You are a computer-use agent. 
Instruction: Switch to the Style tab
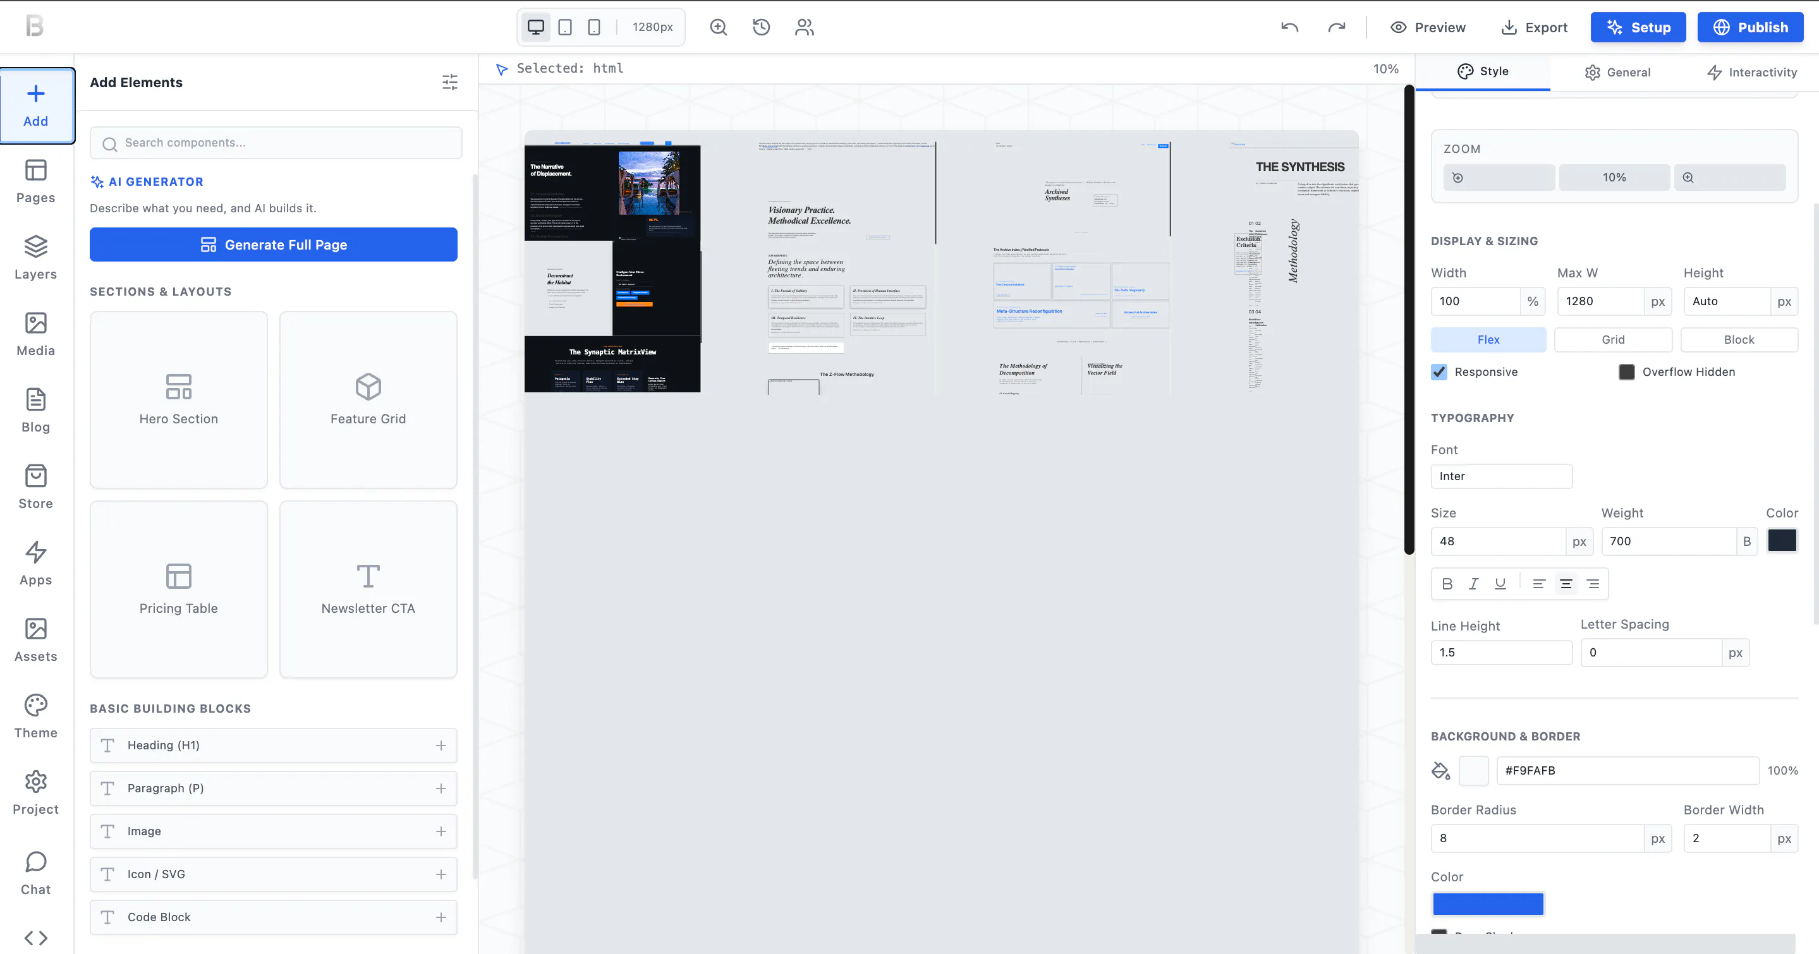coord(1483,71)
